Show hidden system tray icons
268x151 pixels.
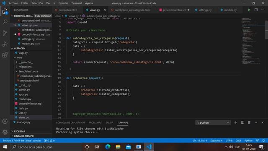pyautogui.click(x=226, y=147)
